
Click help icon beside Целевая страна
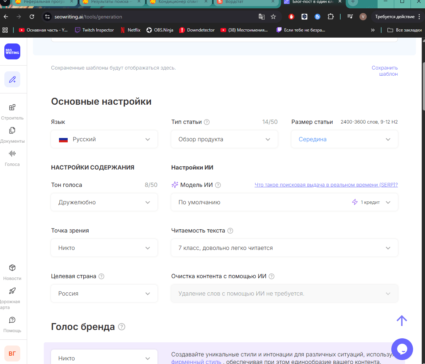point(101,276)
